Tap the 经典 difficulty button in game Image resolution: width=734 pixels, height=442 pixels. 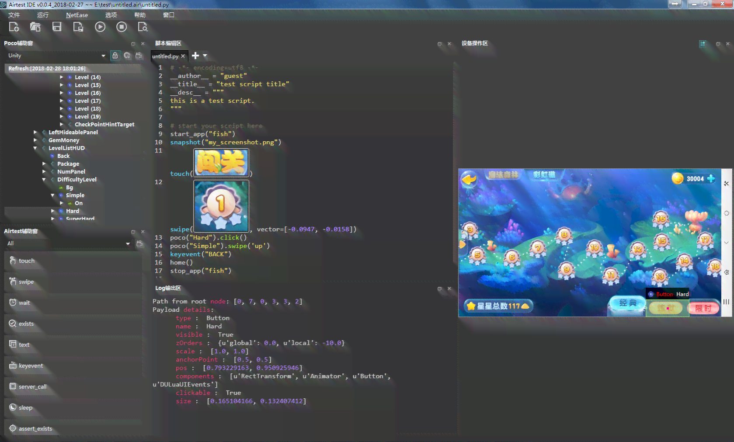pos(628,303)
